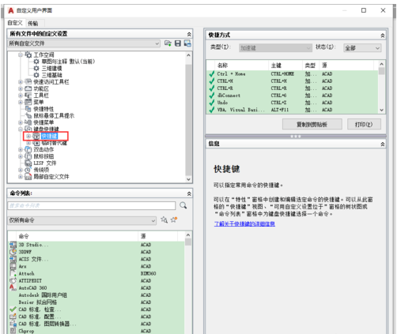
Task: Click the 复制到剪贴板 button
Action: (312, 124)
